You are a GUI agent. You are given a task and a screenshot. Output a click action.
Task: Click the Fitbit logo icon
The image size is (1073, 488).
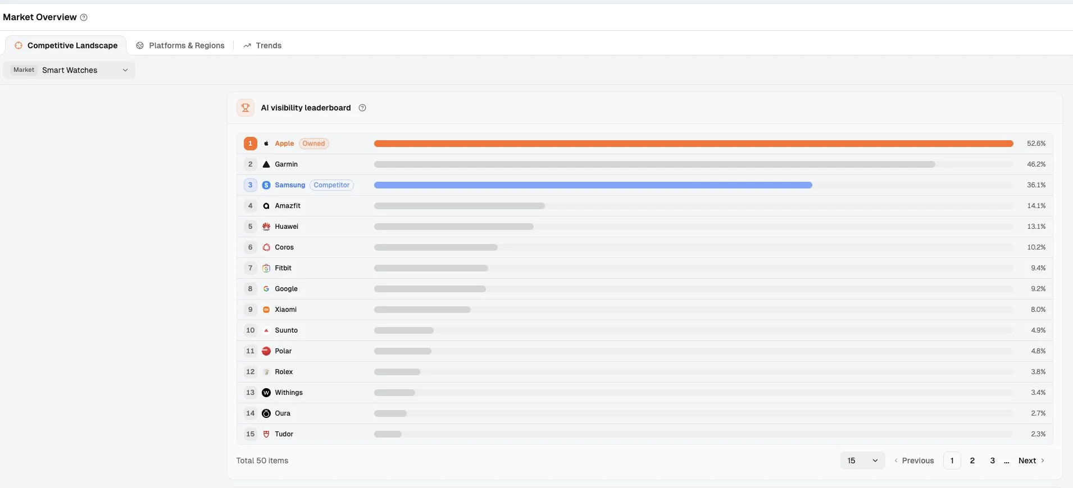(x=266, y=268)
